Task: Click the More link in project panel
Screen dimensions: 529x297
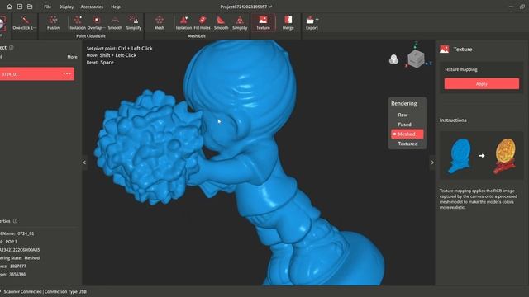Action: pyautogui.click(x=72, y=57)
